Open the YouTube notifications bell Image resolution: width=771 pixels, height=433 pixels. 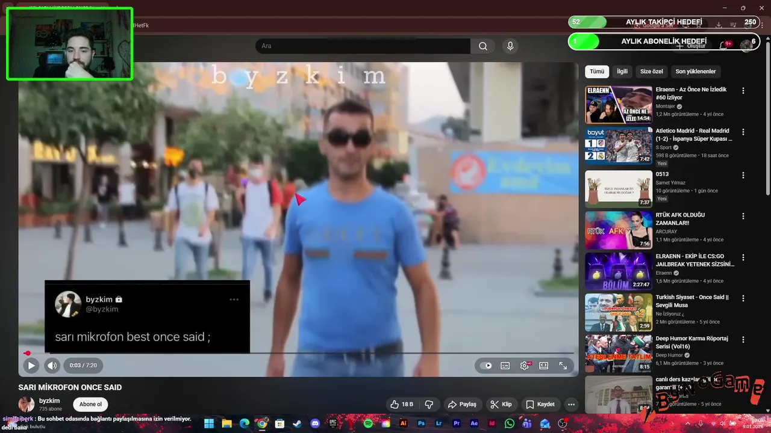click(725, 46)
